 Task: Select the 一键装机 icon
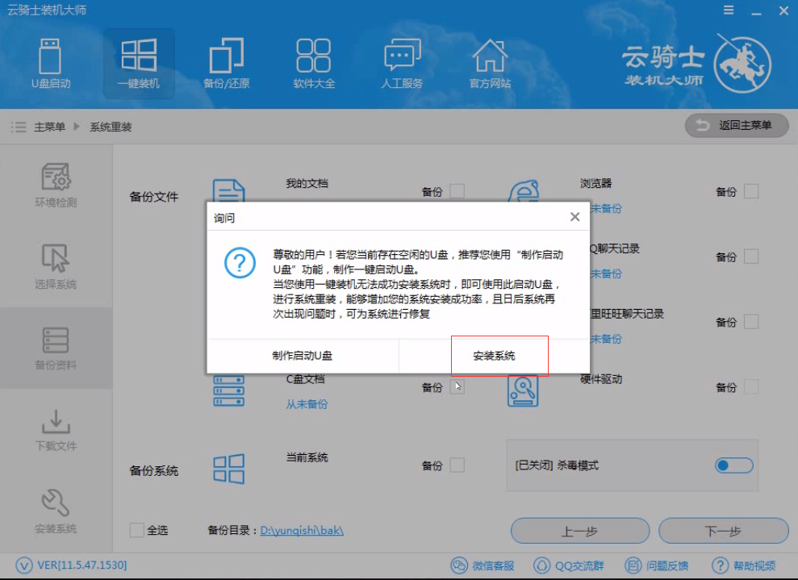[x=140, y=63]
